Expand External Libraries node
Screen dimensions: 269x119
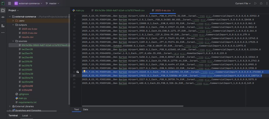10,106
